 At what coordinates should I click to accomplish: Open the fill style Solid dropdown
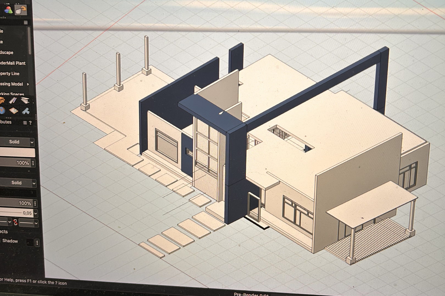click(17, 142)
